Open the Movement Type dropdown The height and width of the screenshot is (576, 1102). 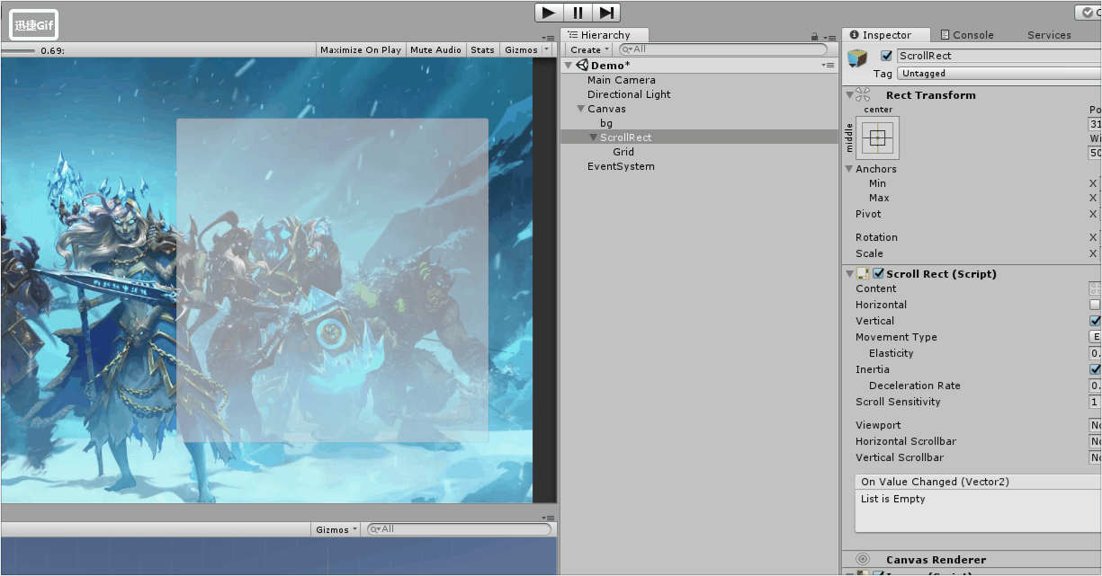point(1096,337)
